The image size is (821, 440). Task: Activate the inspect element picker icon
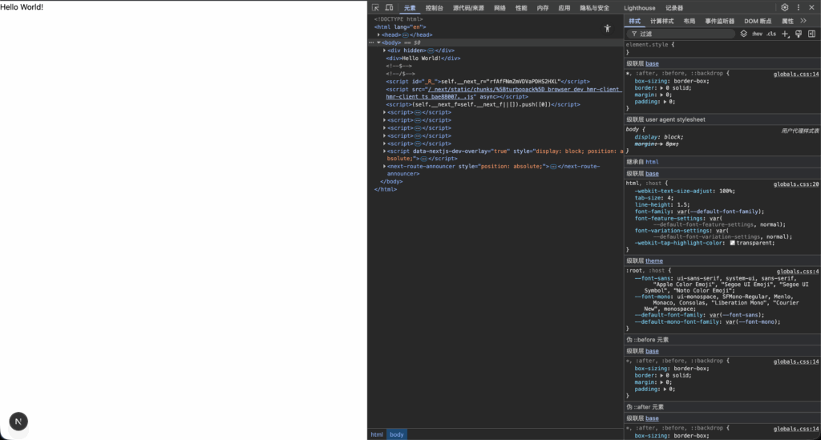coord(376,7)
